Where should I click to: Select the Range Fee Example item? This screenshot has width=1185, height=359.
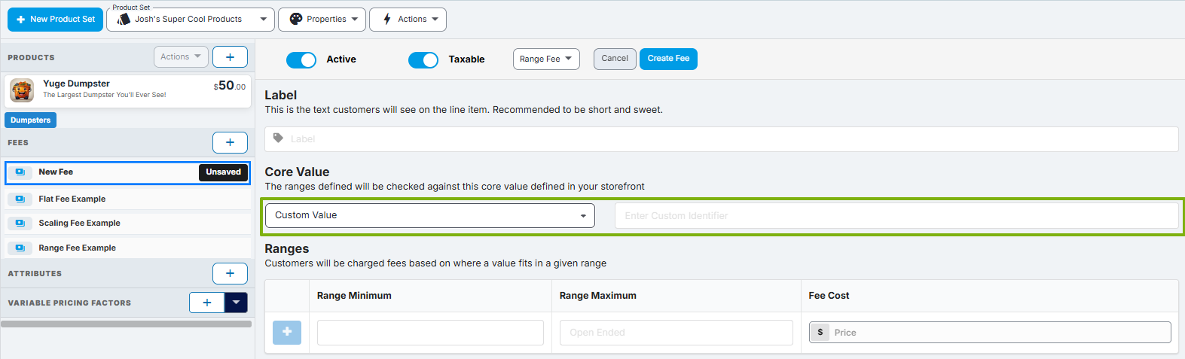(128, 248)
